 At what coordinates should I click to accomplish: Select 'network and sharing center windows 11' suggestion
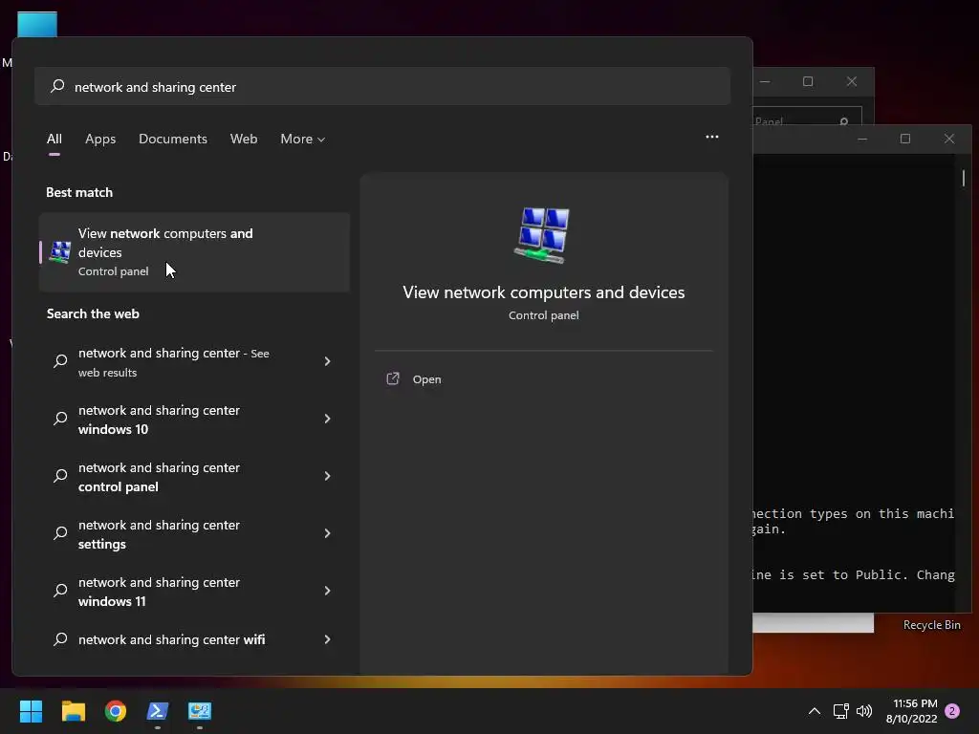tap(194, 592)
